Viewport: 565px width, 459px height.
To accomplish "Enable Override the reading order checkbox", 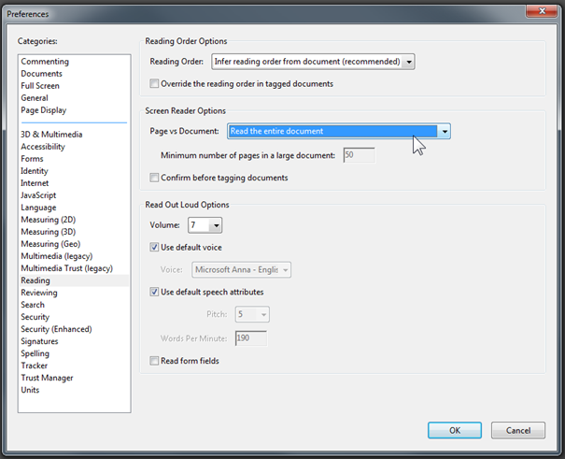I will (x=155, y=84).
